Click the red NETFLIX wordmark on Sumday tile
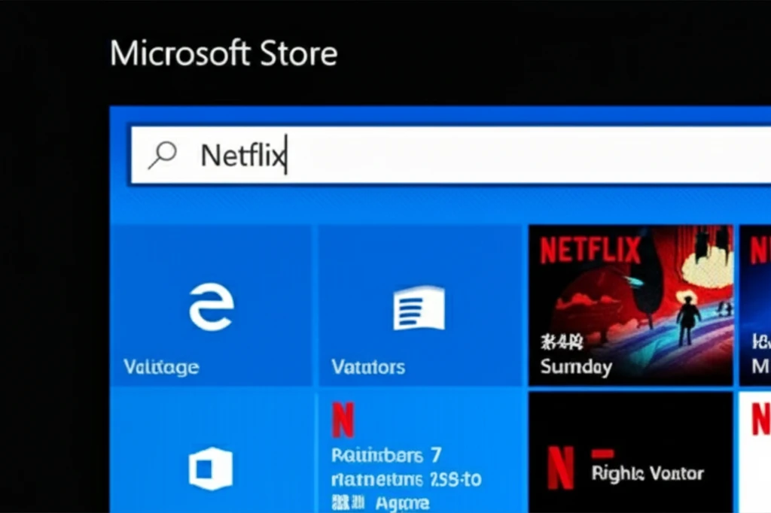 (x=590, y=250)
